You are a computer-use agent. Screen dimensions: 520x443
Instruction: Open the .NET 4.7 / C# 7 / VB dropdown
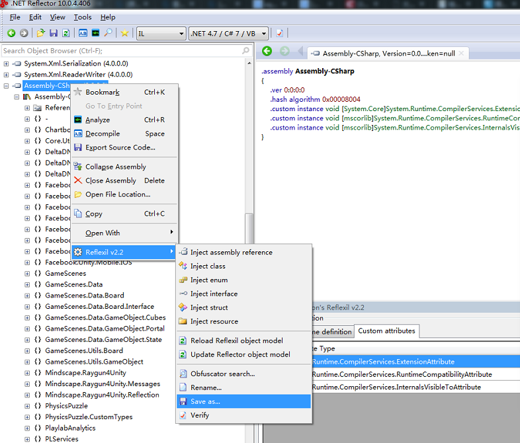[228, 34]
